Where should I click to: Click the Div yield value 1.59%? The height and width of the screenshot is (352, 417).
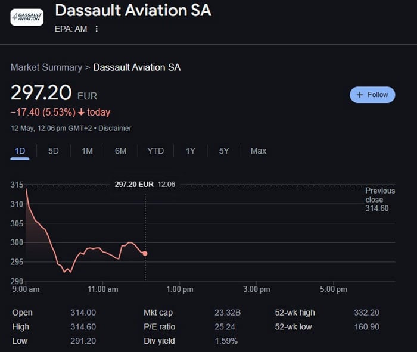pyautogui.click(x=226, y=341)
